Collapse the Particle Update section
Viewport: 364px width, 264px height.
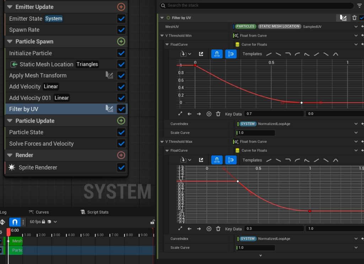point(10,121)
